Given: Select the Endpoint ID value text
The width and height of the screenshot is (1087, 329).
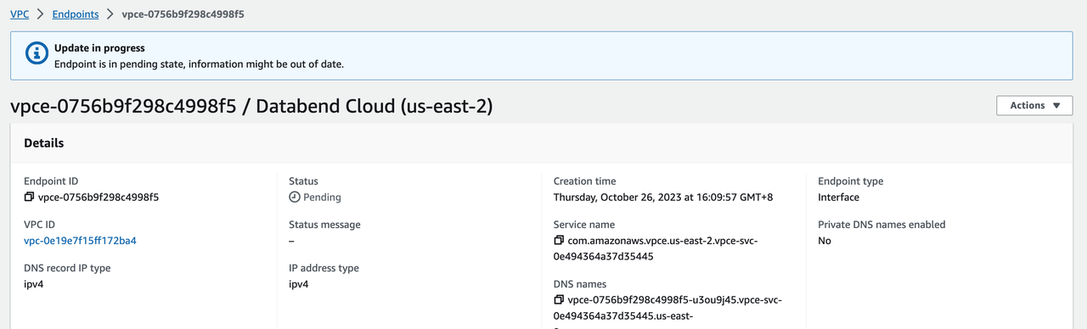Looking at the screenshot, I should 99,198.
